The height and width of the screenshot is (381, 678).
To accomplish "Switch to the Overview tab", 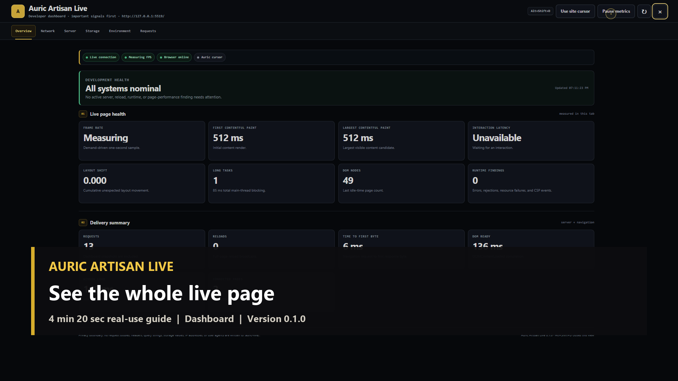I will pos(23,31).
